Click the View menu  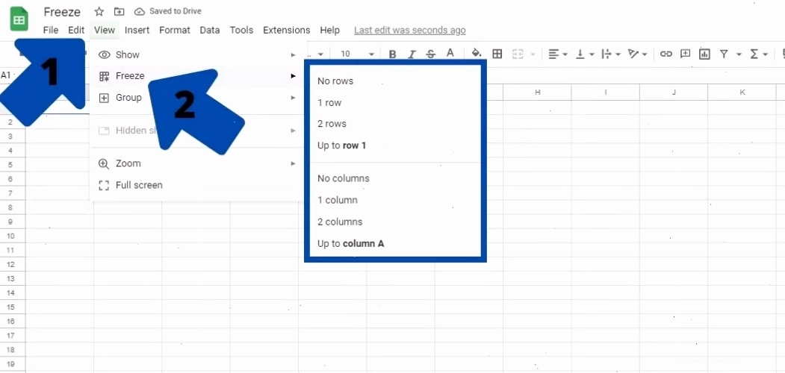(105, 30)
